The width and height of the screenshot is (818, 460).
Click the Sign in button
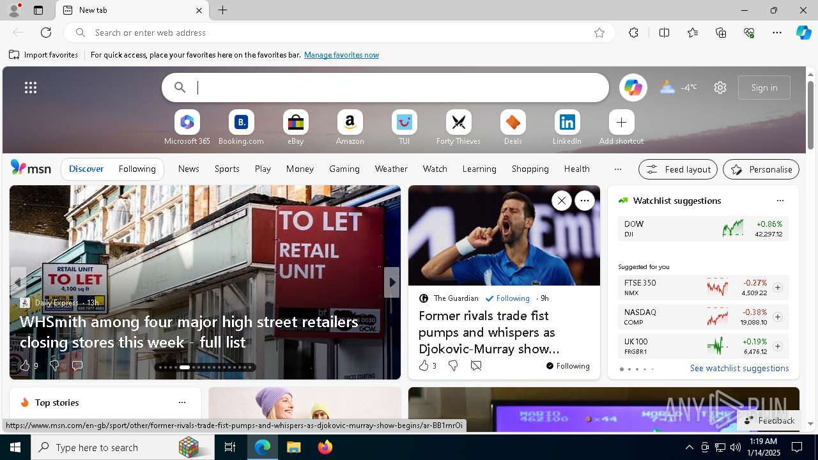764,88
